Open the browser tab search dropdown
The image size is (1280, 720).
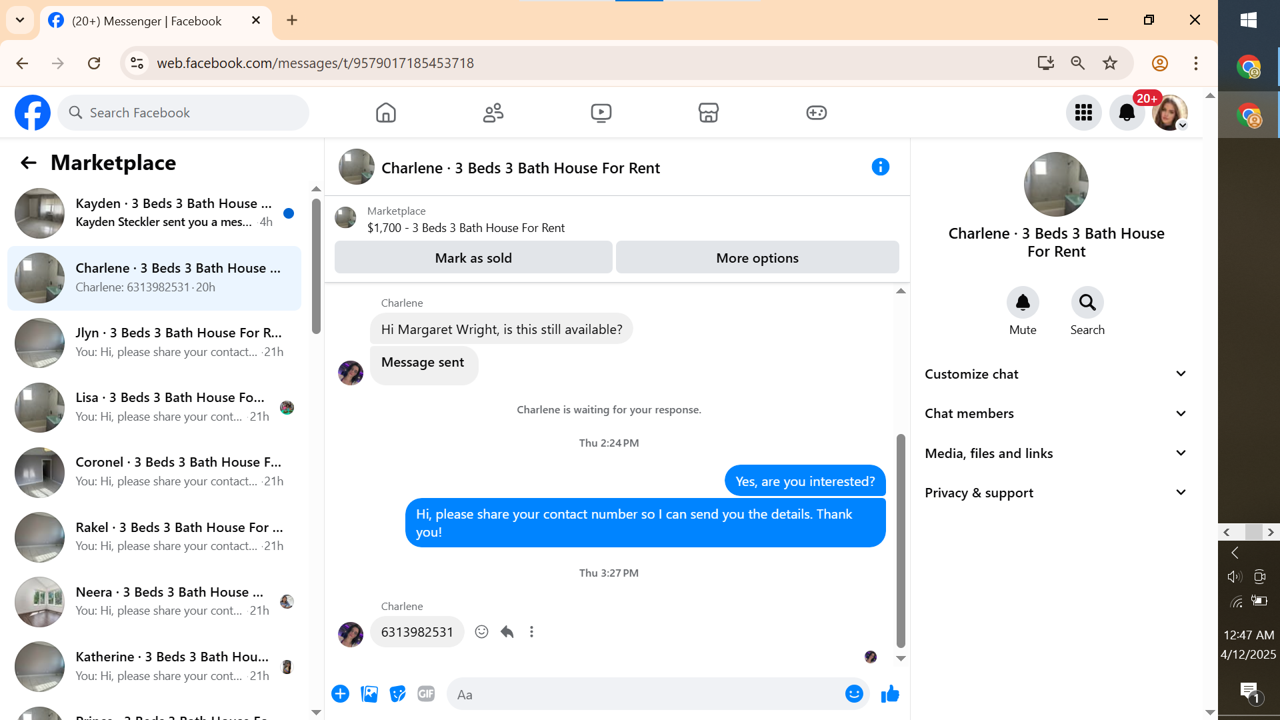[20, 20]
